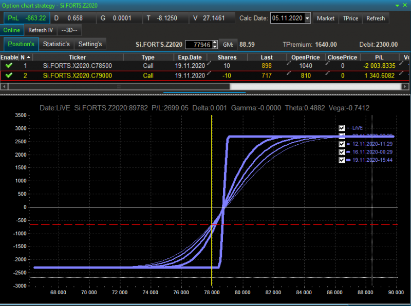
Task: Click pencil icon next to P/L -2 003.8335
Action: click(x=401, y=63)
